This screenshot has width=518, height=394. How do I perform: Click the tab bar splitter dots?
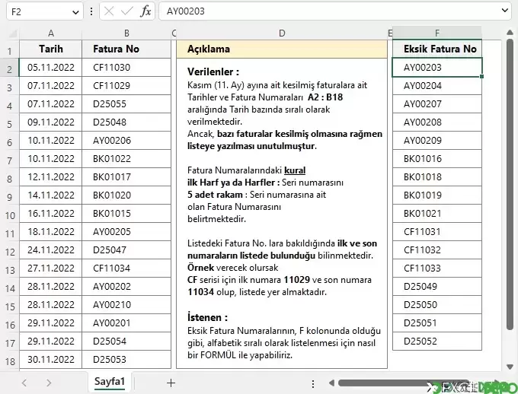(313, 383)
